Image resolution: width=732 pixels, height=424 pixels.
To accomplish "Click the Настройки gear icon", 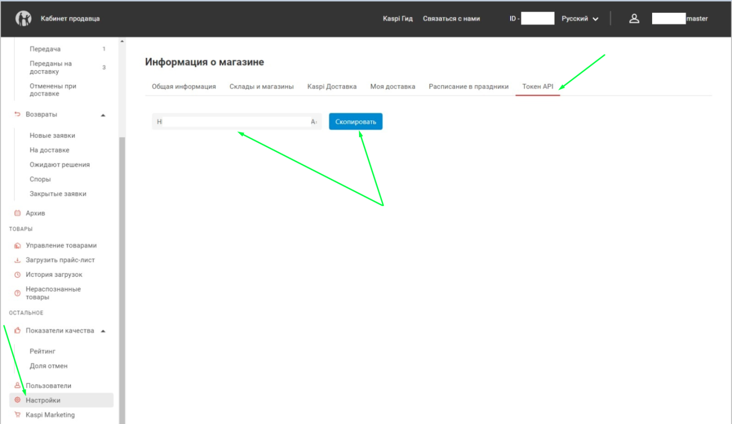I will tap(17, 400).
